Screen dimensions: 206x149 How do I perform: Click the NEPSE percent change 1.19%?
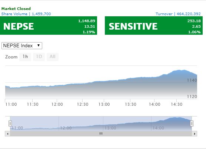[89, 32]
